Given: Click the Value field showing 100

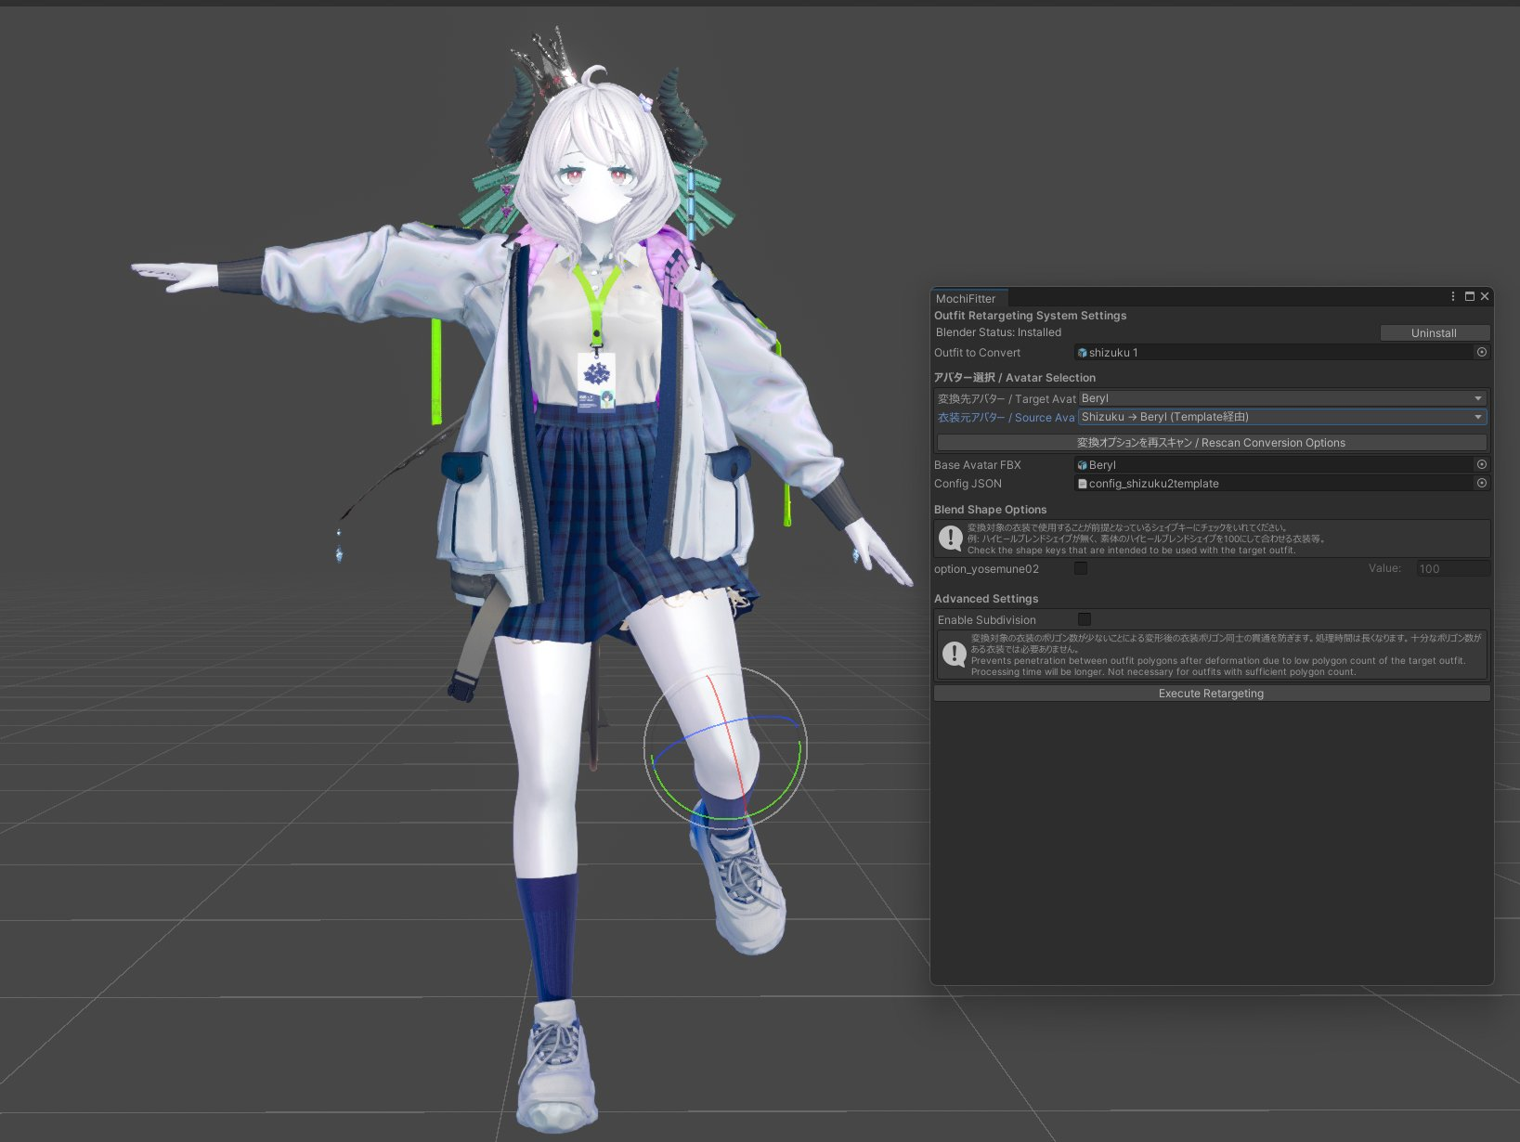Looking at the screenshot, I should [1453, 568].
